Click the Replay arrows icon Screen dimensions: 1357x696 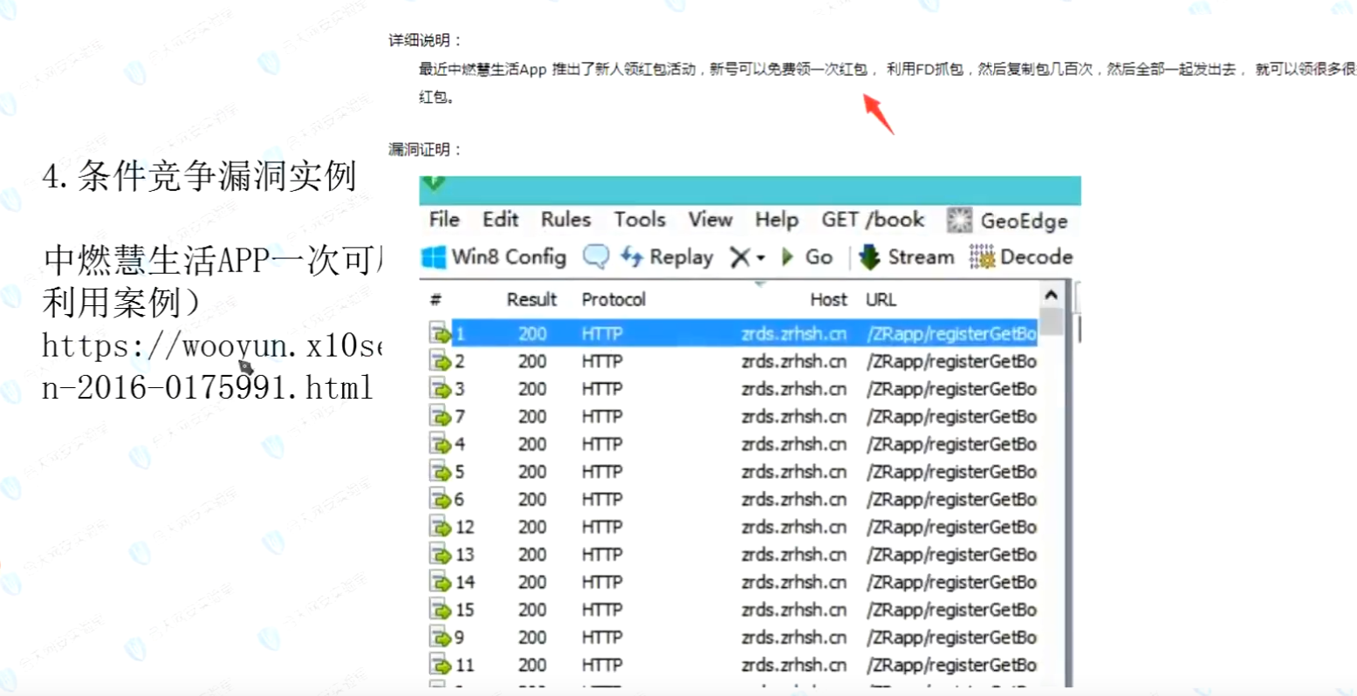(632, 256)
